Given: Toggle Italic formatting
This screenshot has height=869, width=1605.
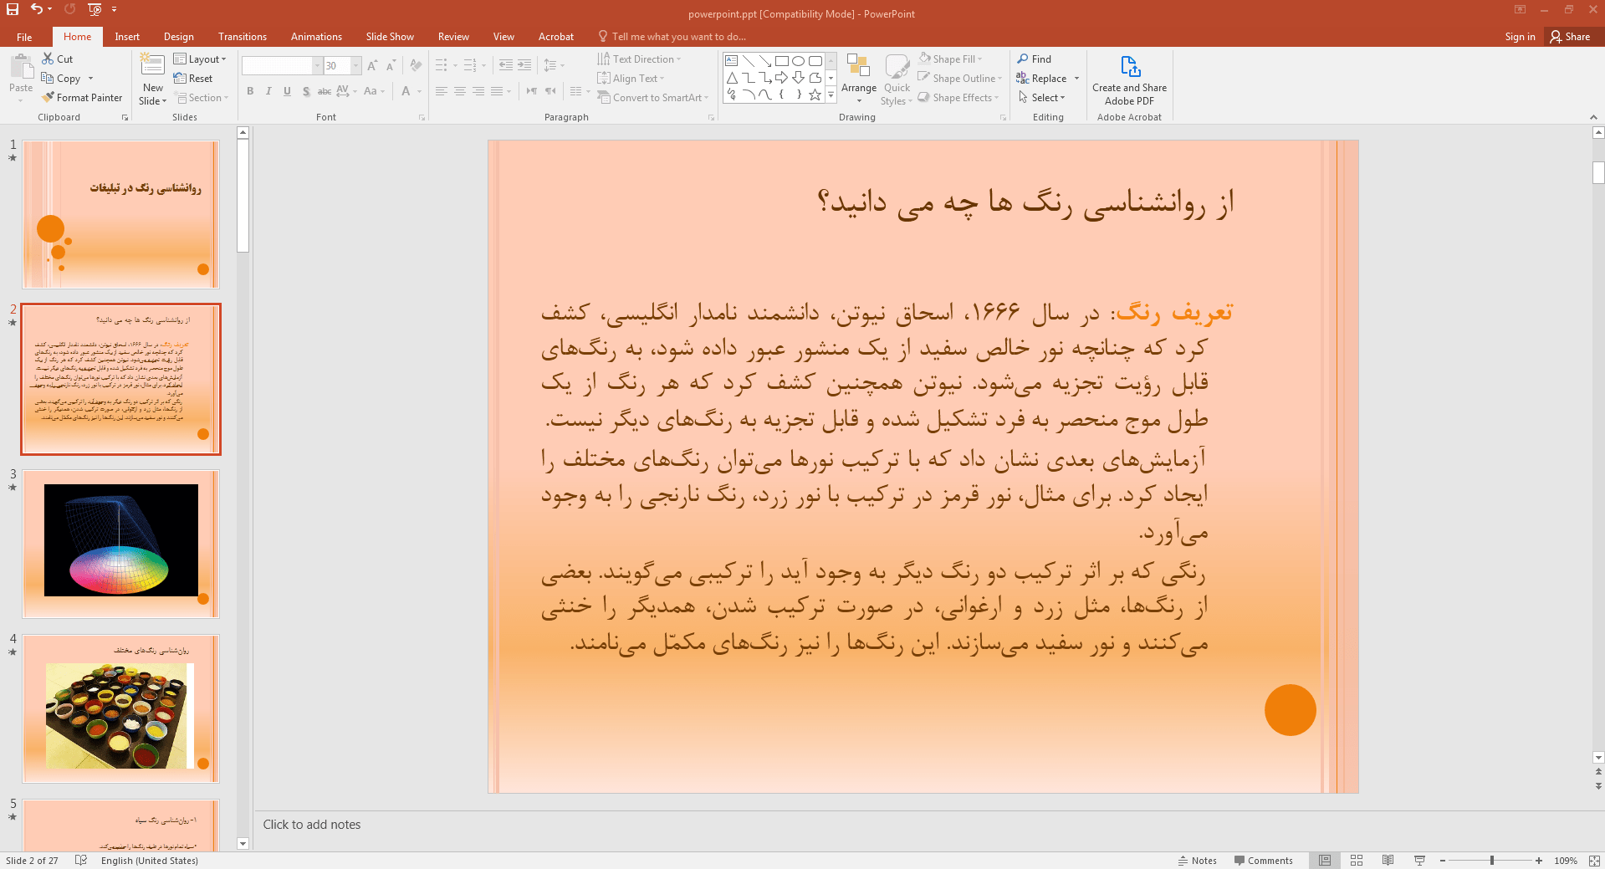Looking at the screenshot, I should (268, 91).
